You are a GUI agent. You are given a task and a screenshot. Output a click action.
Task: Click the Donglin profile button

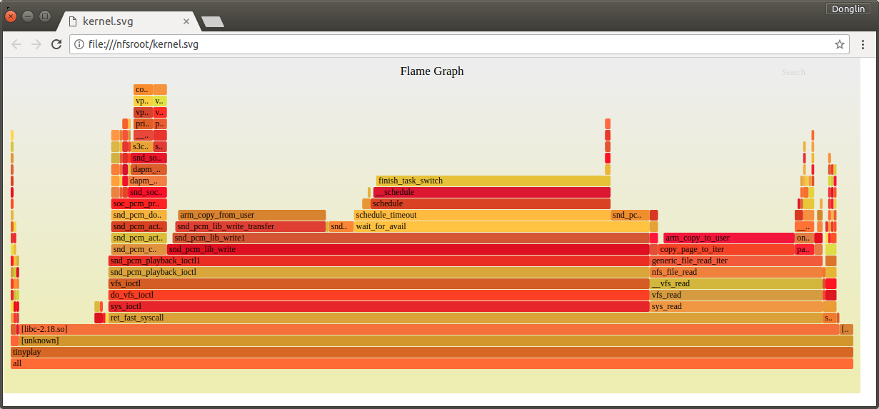(848, 9)
